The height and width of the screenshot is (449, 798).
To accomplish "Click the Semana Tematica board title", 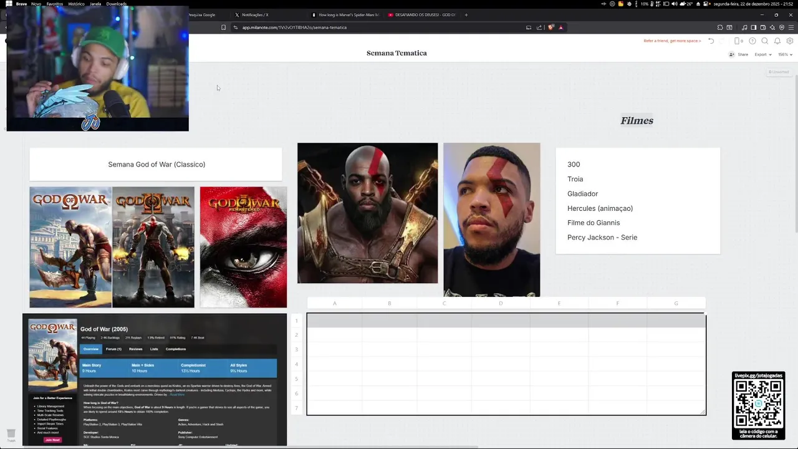I will (397, 53).
